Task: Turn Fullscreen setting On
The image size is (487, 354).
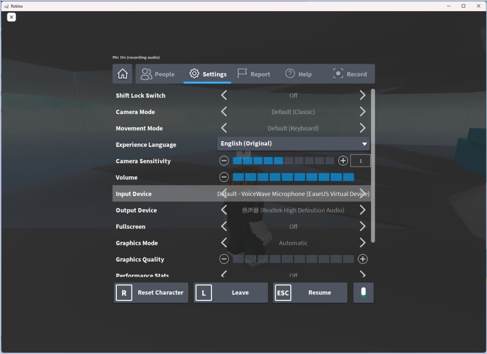Action: click(362, 226)
